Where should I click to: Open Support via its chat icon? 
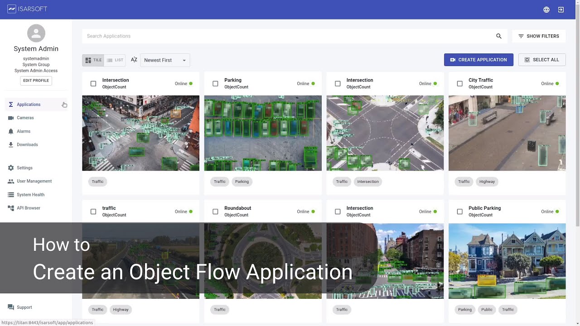[x=11, y=307]
